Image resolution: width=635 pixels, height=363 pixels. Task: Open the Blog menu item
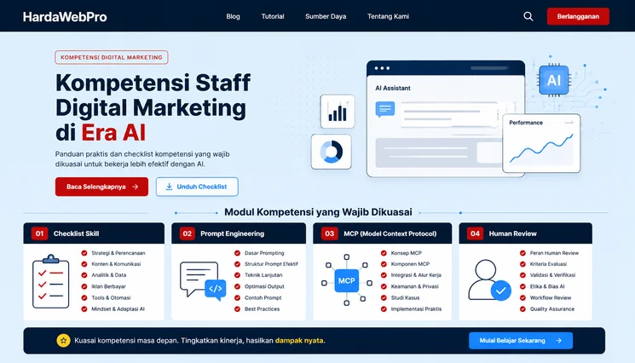pos(233,16)
